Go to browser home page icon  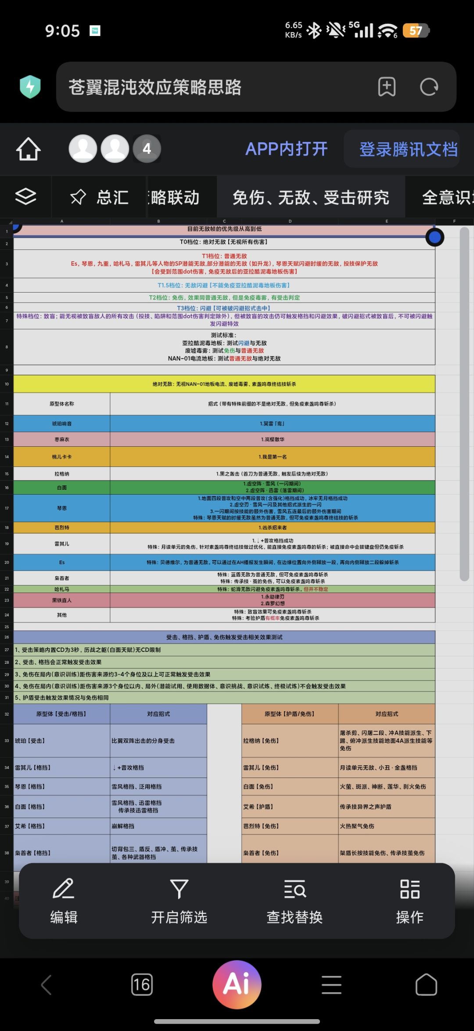(x=426, y=984)
